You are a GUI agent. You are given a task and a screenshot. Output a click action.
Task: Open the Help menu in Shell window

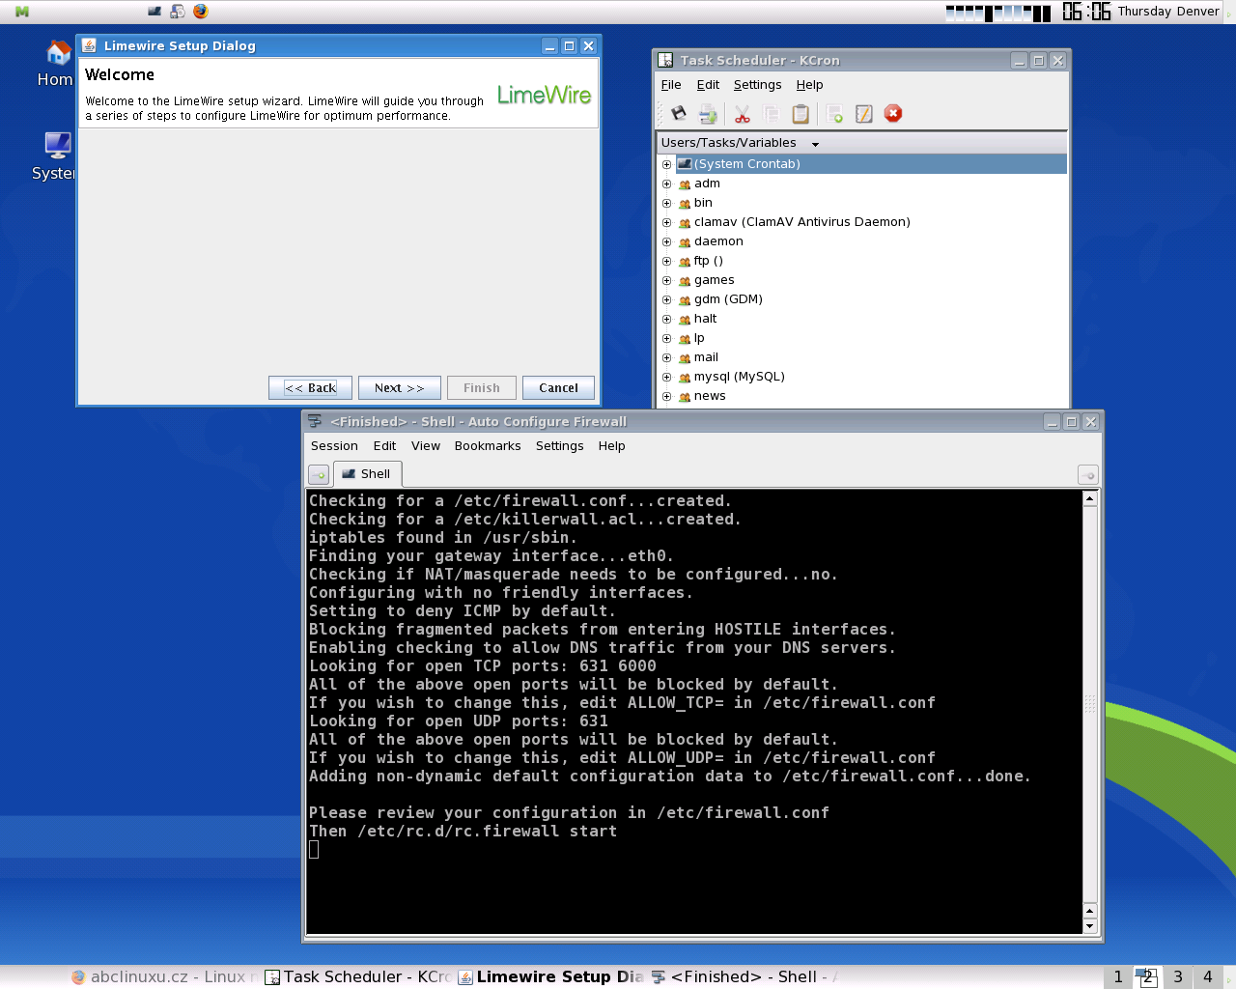pos(611,446)
